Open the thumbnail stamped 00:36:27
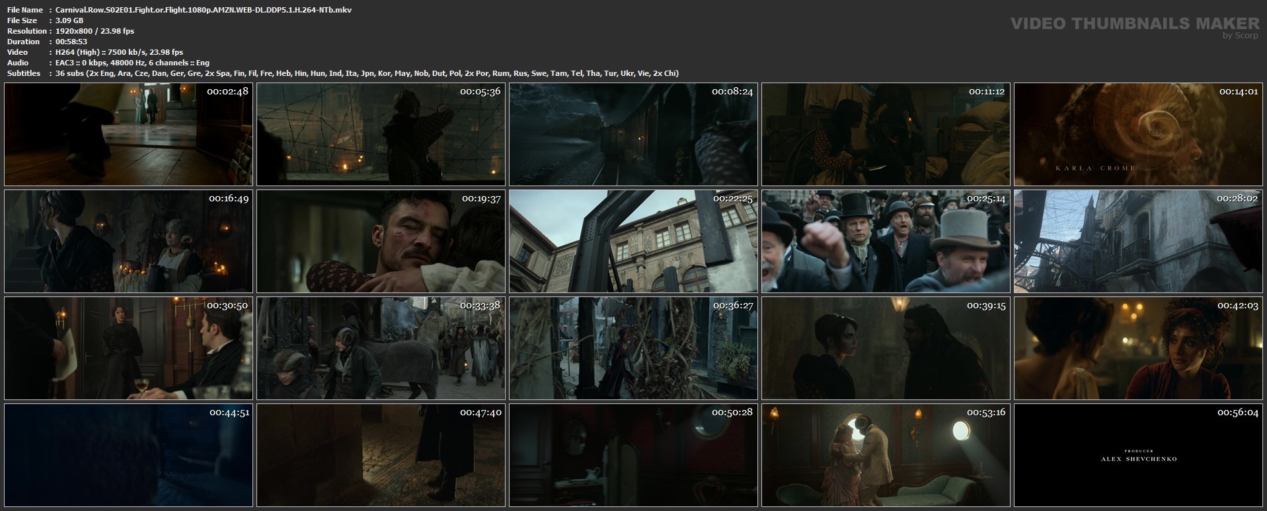Screen dimensions: 1267x511 pyautogui.click(x=633, y=349)
